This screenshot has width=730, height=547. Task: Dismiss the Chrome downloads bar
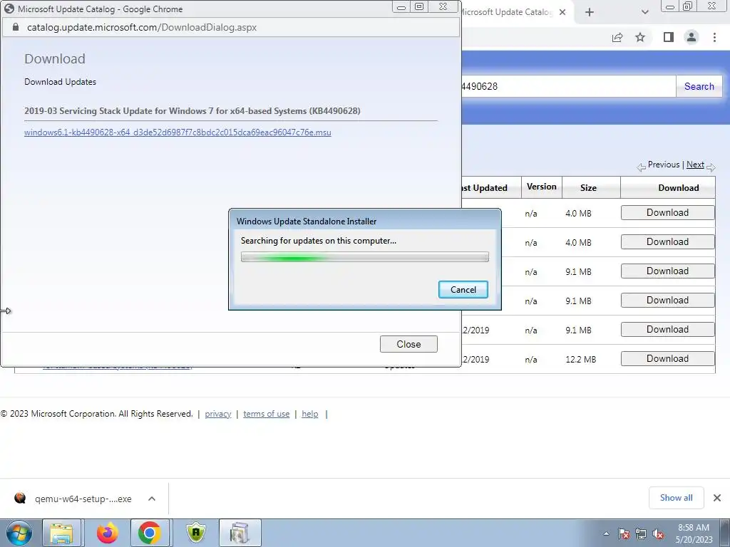(717, 498)
